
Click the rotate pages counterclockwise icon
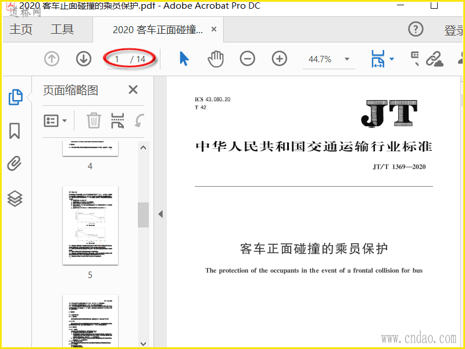coord(139,120)
